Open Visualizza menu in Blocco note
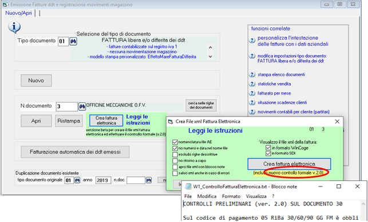The height and width of the screenshot is (222, 368). click(x=256, y=196)
